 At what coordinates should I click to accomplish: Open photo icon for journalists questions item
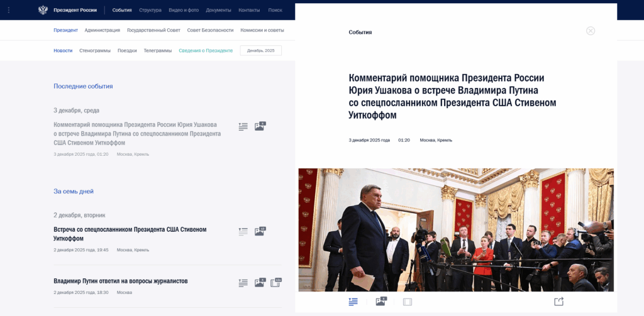coord(260,282)
